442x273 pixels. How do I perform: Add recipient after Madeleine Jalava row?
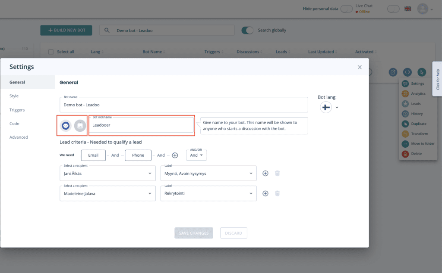coord(265,193)
